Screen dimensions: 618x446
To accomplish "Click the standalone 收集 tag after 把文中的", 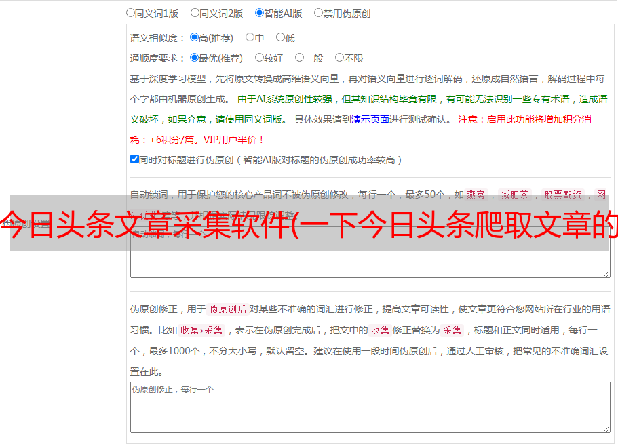I will [x=380, y=330].
